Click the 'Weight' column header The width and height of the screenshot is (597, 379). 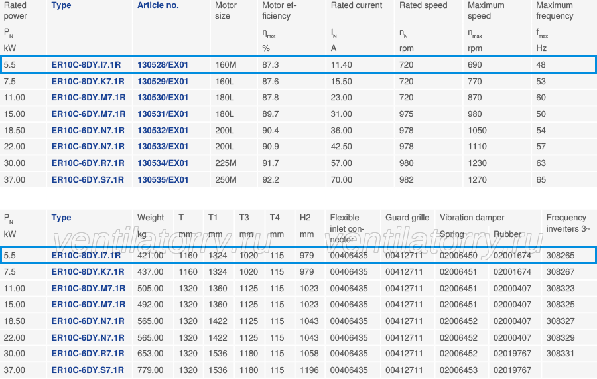click(x=151, y=218)
